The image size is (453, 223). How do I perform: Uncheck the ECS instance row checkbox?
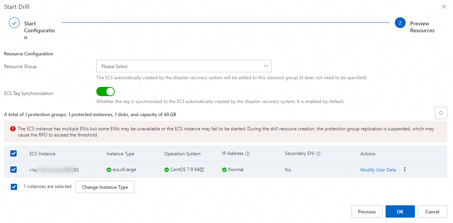pyautogui.click(x=14, y=170)
